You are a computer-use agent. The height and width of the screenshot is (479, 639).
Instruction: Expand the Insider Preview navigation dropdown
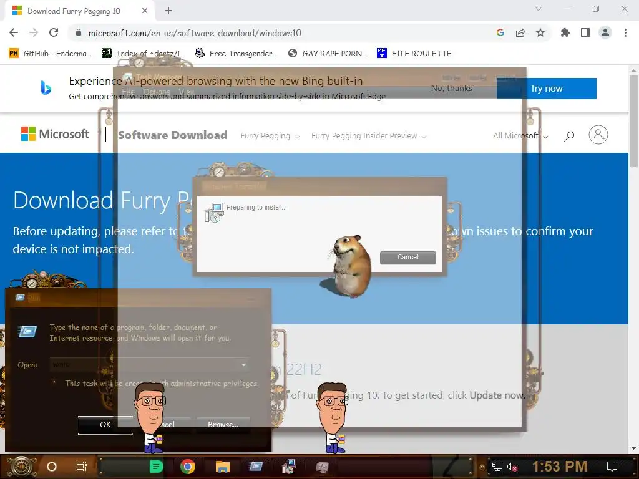point(369,136)
